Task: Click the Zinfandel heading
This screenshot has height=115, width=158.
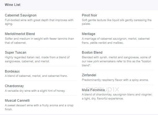Action: (x=89, y=75)
